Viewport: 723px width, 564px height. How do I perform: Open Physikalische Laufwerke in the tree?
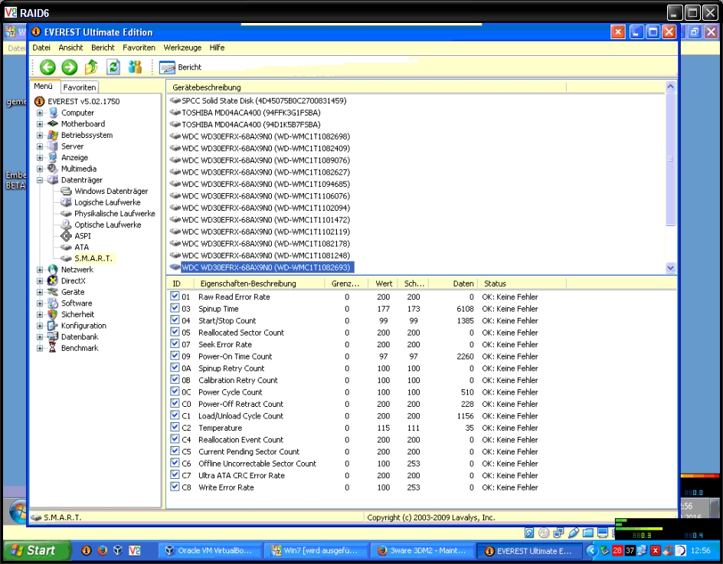(x=115, y=214)
